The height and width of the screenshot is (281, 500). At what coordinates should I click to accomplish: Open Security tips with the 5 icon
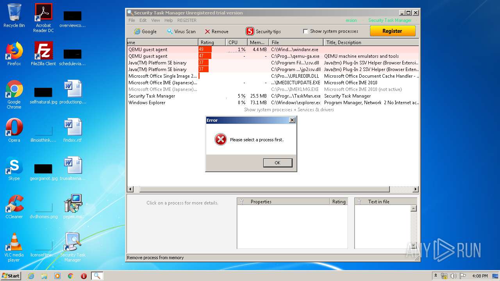tap(263, 32)
